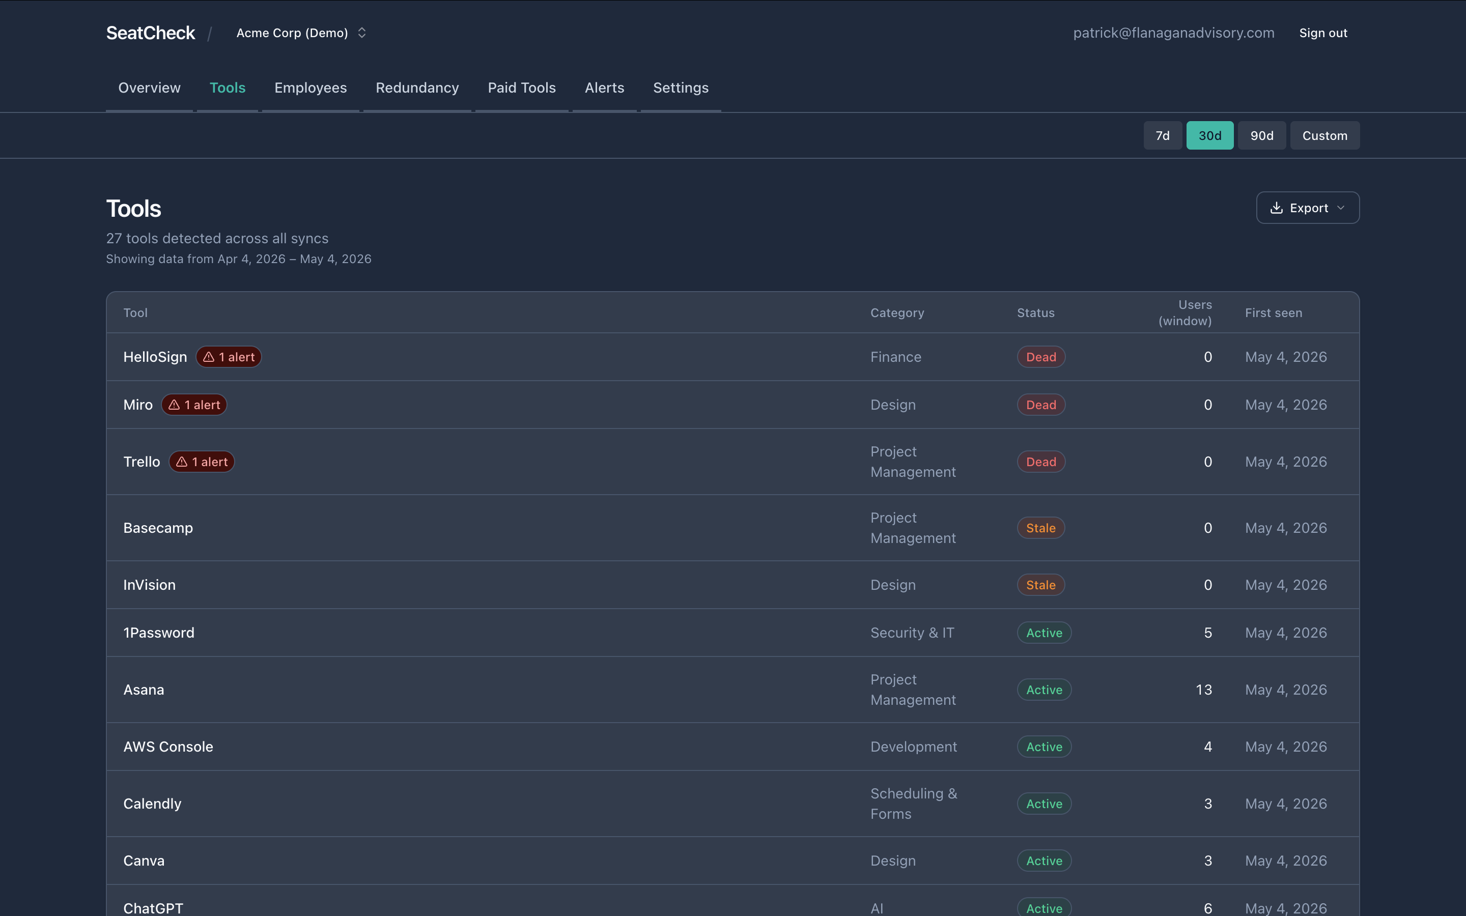Click the Scheduling & Forms category cell
Viewport: 1466px width, 916px height.
coord(914,804)
